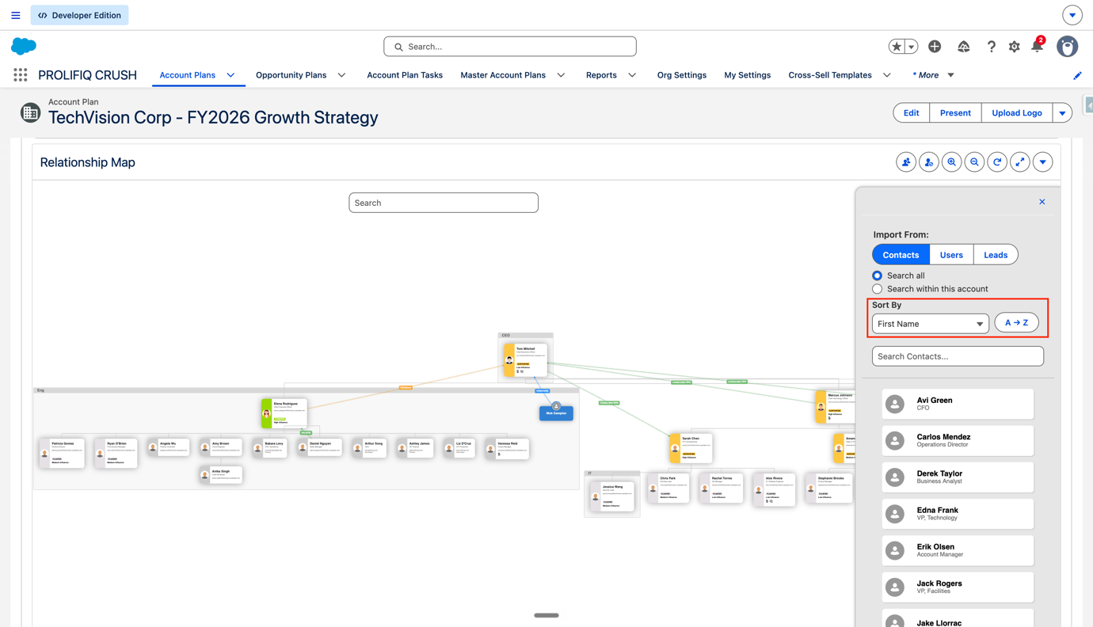
Task: Switch to the Leads import tab
Action: click(x=996, y=255)
